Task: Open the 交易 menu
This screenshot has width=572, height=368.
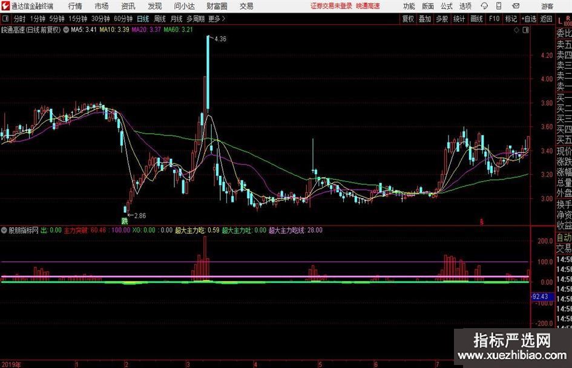Action: [246, 6]
